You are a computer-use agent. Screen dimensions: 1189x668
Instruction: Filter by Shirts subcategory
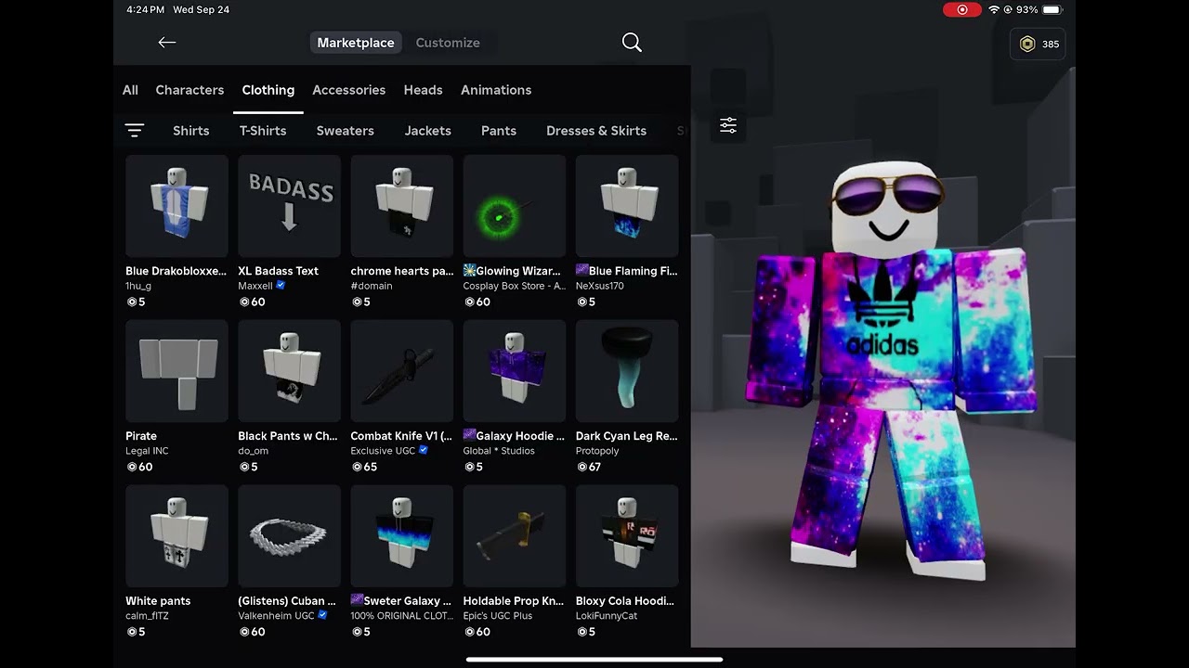click(x=191, y=131)
